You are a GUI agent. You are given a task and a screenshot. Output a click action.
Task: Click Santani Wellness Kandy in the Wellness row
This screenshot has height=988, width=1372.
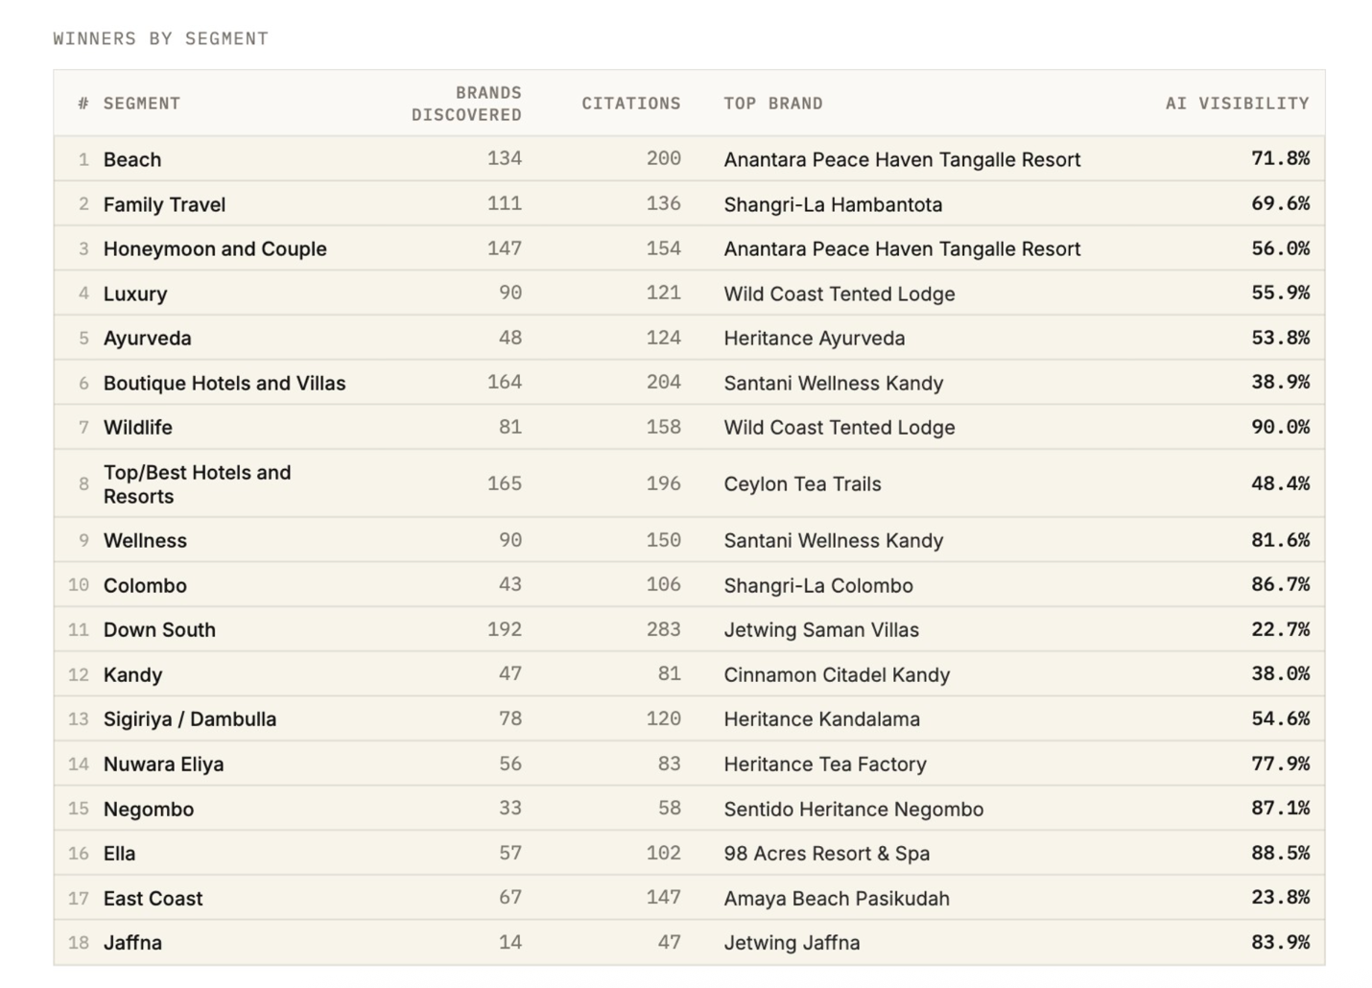point(834,540)
